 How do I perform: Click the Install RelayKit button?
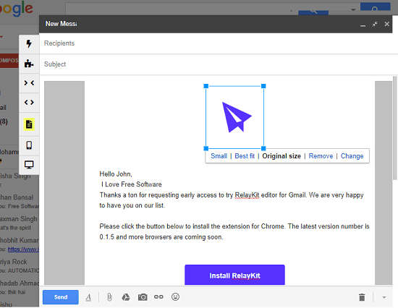[x=234, y=275]
